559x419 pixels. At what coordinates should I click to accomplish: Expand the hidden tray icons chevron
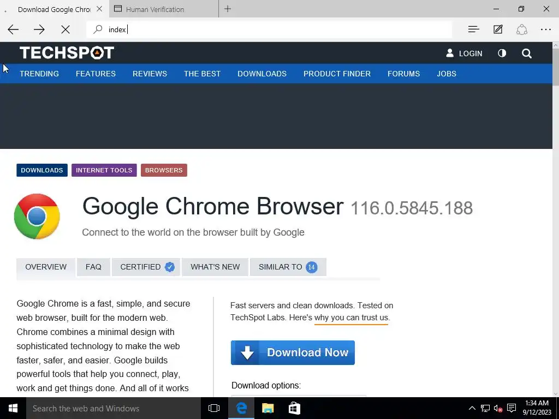click(472, 408)
